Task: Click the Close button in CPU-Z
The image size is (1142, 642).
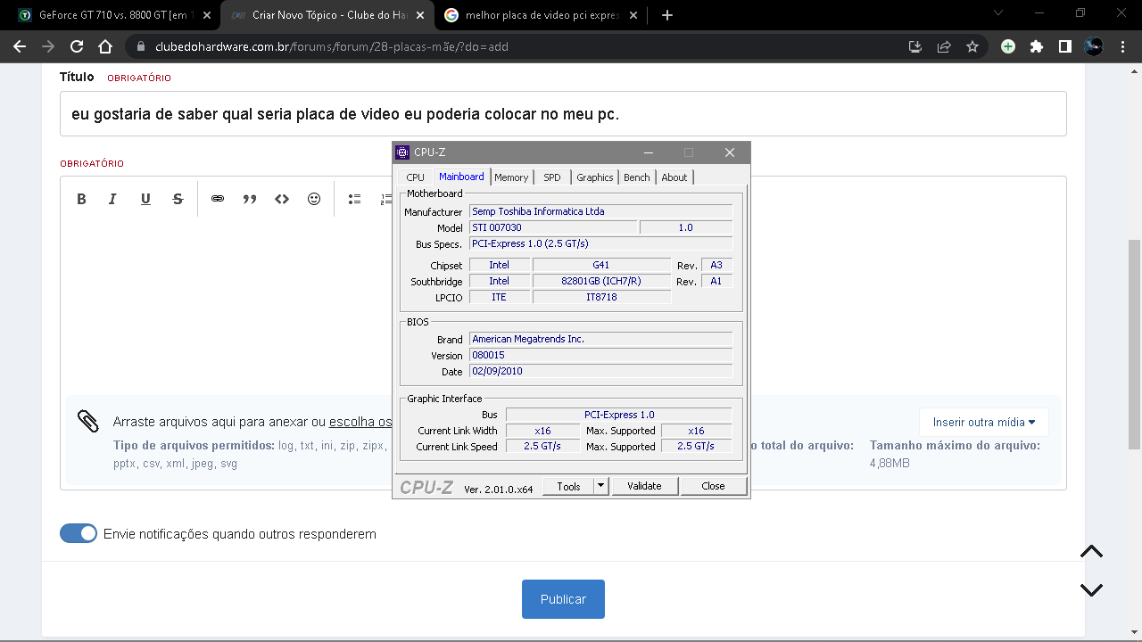Action: pos(713,486)
